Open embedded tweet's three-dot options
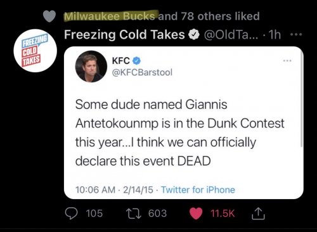Image resolution: width=317 pixels, height=232 pixels. 287,61
